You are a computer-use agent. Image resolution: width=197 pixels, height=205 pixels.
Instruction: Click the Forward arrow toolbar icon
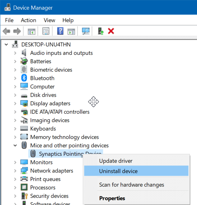coord(17,31)
